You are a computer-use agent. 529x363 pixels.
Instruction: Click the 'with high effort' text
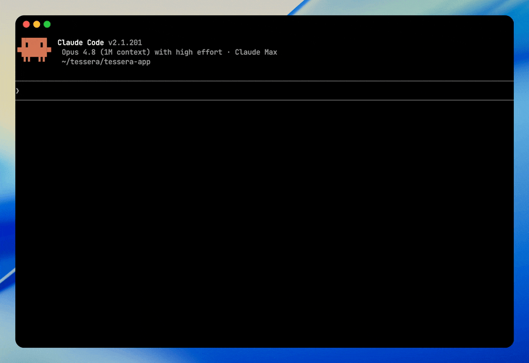click(x=188, y=52)
